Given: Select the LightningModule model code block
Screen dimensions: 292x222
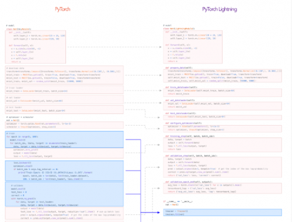Looking at the screenshot, I should pos(193,47).
